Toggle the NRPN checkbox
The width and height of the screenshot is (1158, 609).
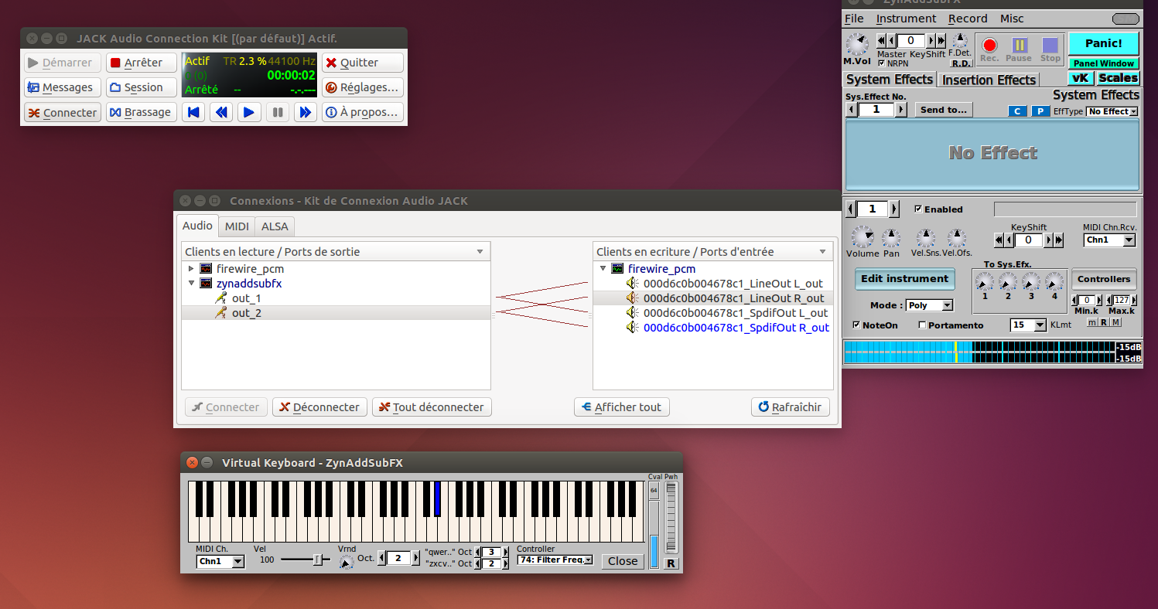pos(882,63)
